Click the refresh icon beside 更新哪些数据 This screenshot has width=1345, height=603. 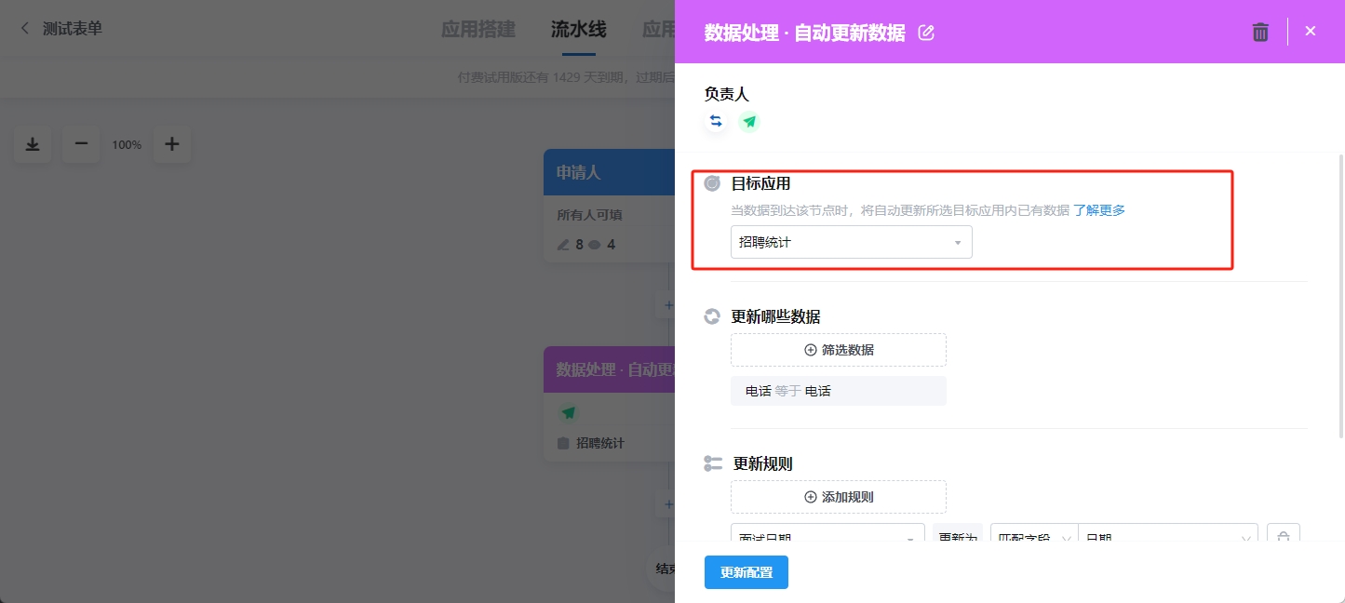pos(712,316)
